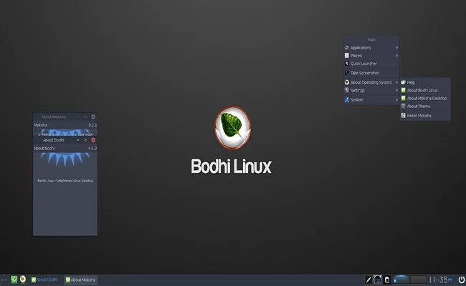Viewport: 466px width, 286px height.
Task: Click the taskbar clock
Action: coord(441,280)
